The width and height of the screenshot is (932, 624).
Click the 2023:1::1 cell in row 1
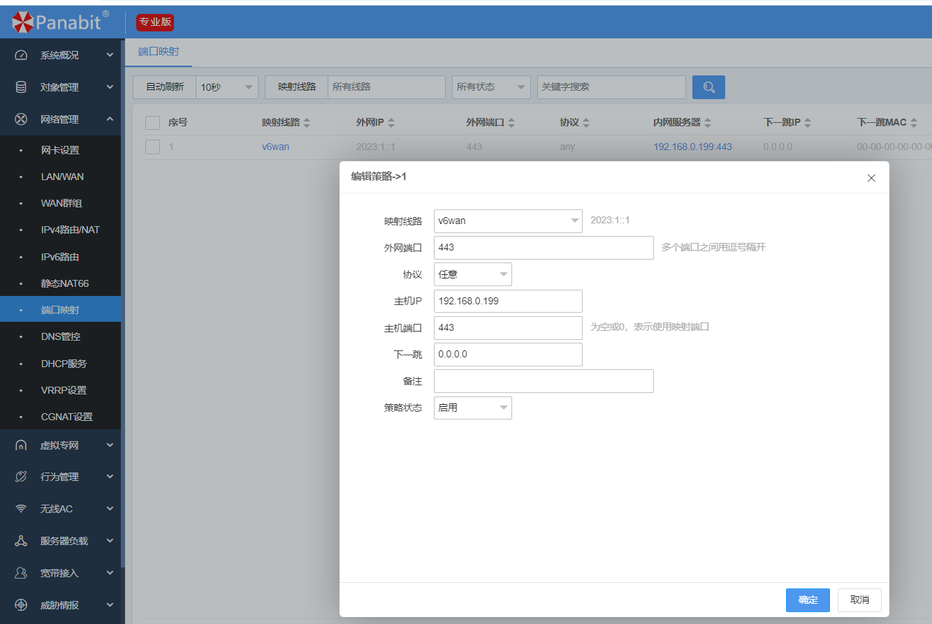(376, 147)
